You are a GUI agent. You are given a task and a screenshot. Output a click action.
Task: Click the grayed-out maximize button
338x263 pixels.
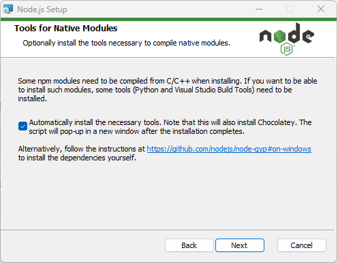[x=290, y=10]
